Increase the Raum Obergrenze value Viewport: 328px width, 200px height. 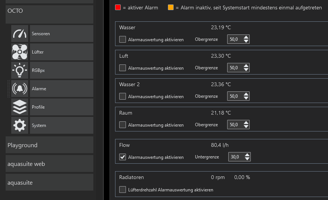246,123
